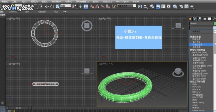Screen dimensions: 216x112
Task: Open the Curve Editor
Action: pyautogui.click(x=163, y=6)
